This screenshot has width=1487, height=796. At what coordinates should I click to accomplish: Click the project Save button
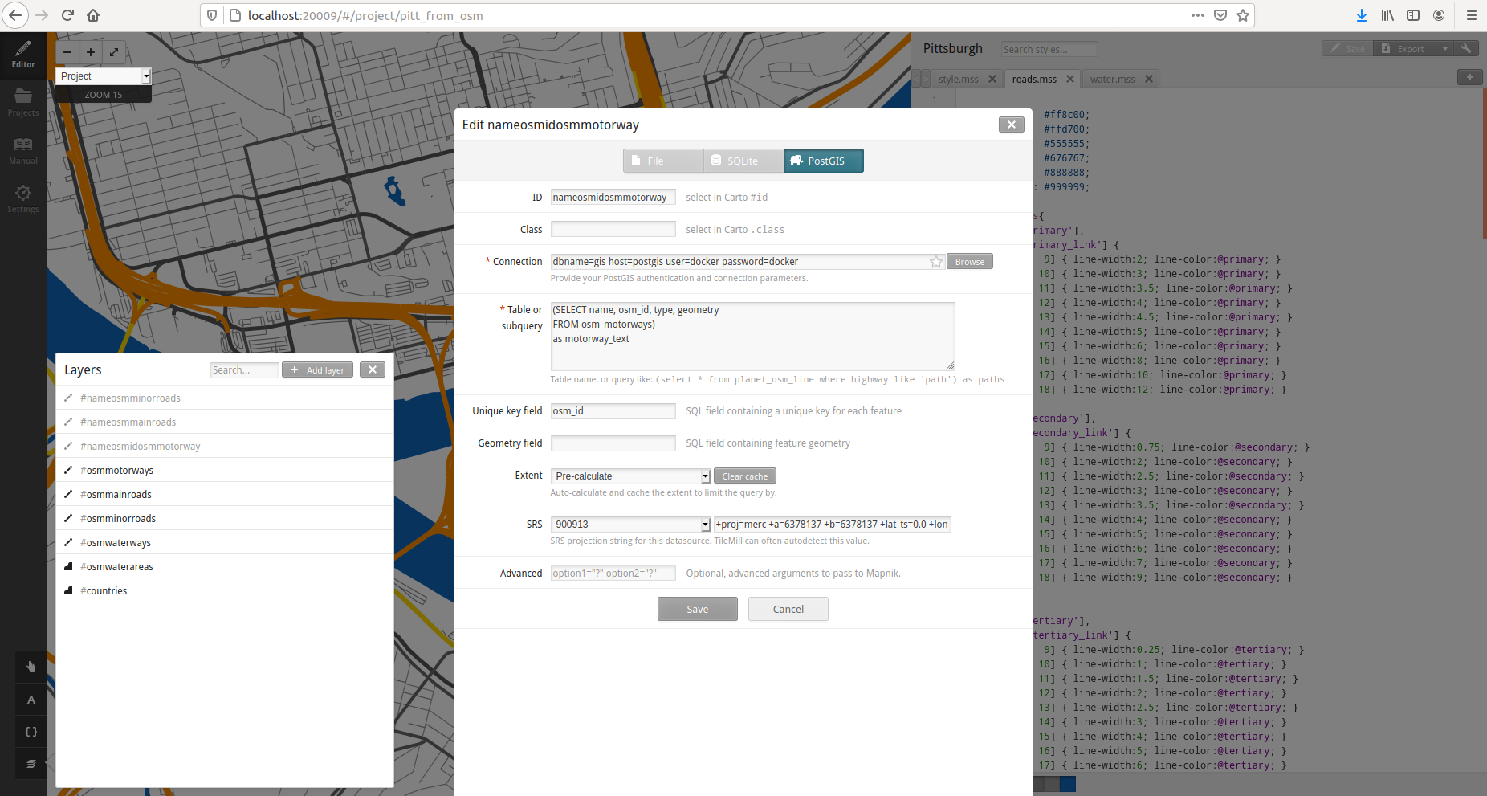(x=1347, y=49)
